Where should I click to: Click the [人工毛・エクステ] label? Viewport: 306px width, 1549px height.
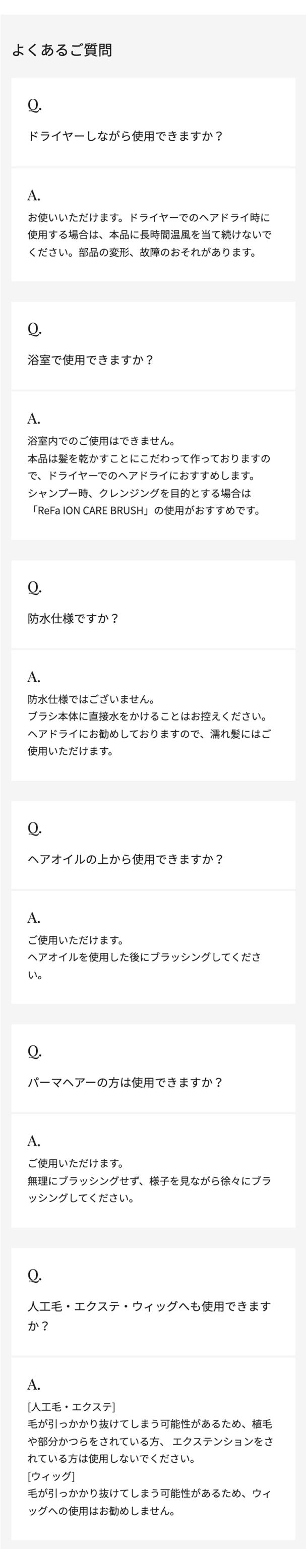[x=72, y=1406]
